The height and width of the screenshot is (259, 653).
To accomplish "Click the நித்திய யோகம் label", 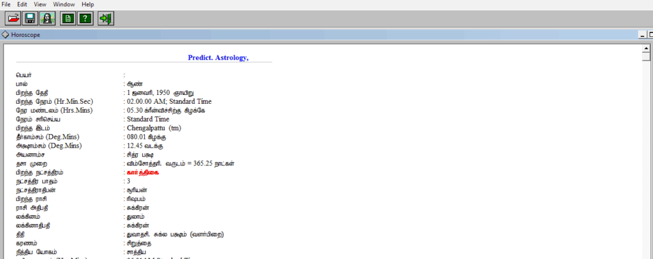I will click(36, 252).
